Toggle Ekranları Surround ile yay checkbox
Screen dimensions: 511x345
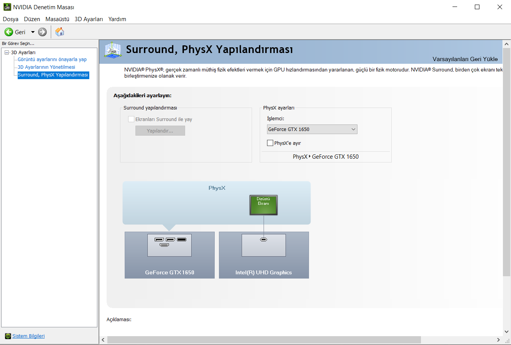click(x=131, y=119)
